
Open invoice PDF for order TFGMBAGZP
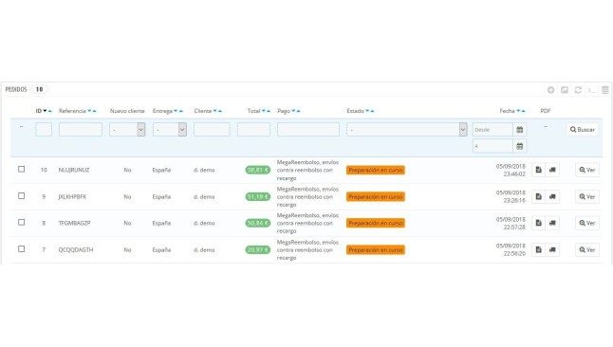[x=538, y=223]
